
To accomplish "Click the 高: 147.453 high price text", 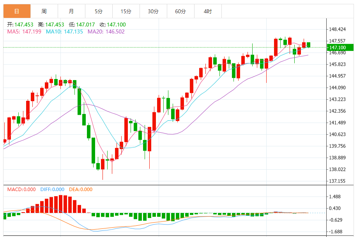I will pos(51,25).
